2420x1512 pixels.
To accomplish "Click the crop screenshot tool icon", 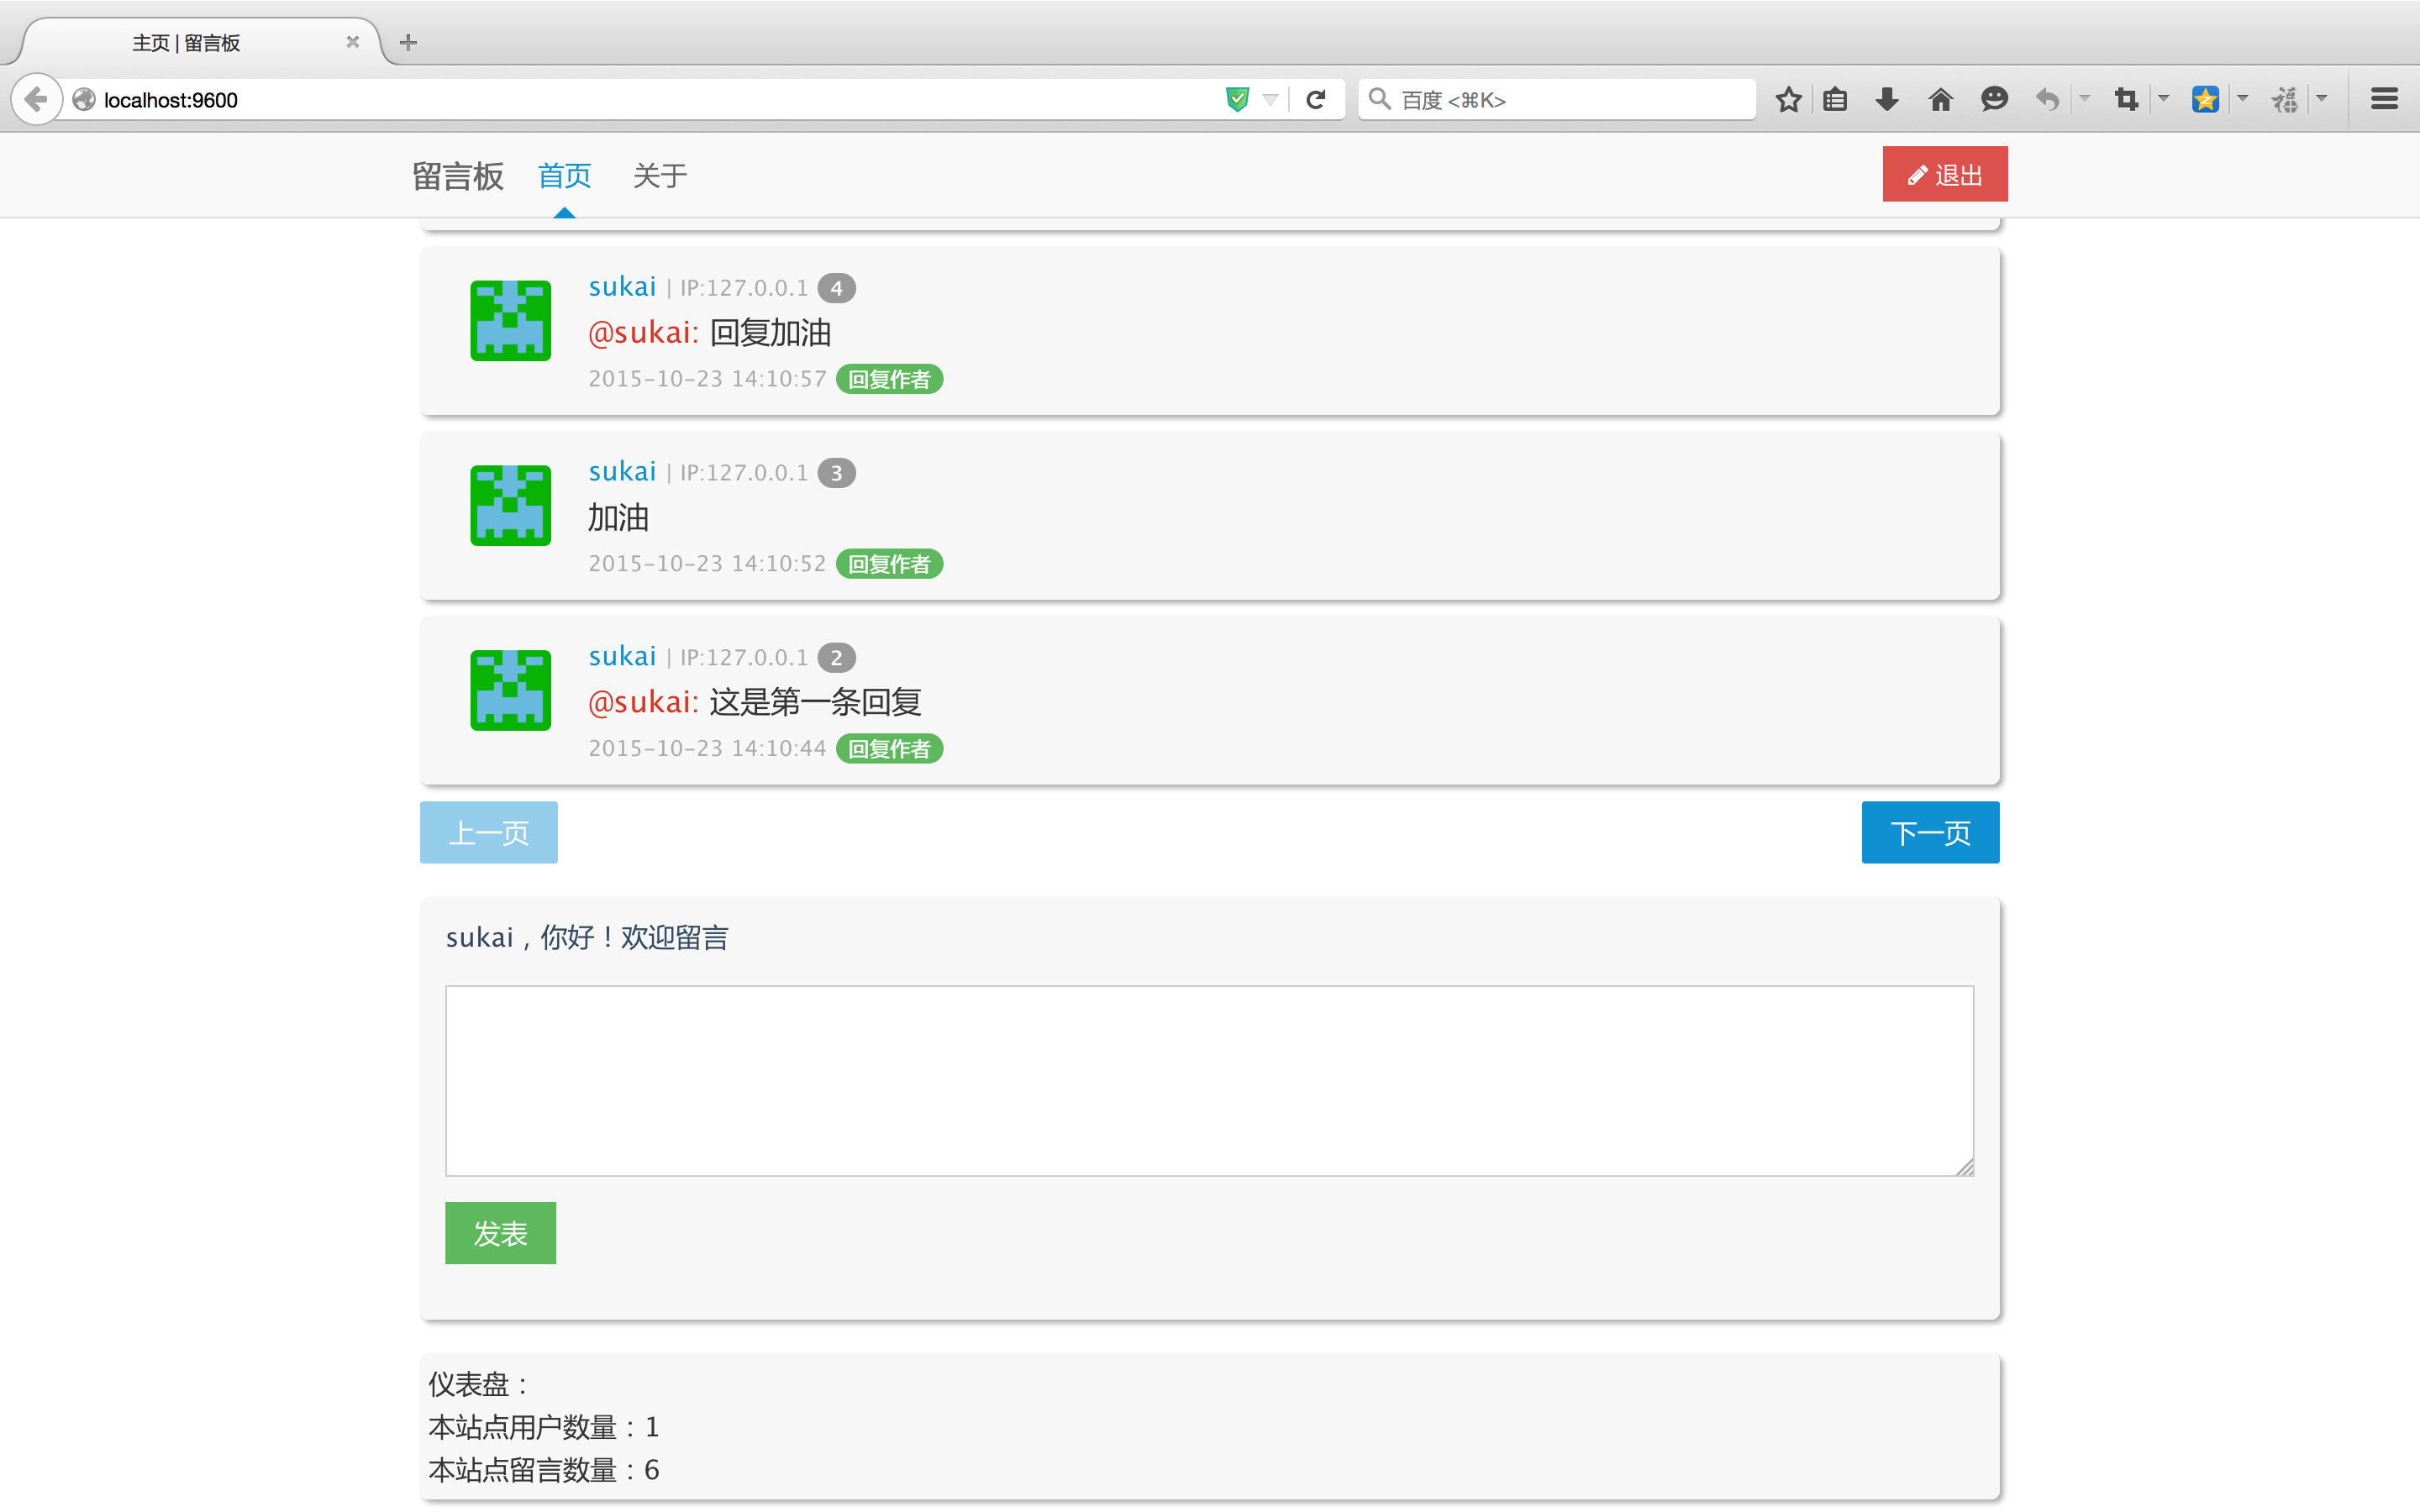I will [x=2126, y=99].
